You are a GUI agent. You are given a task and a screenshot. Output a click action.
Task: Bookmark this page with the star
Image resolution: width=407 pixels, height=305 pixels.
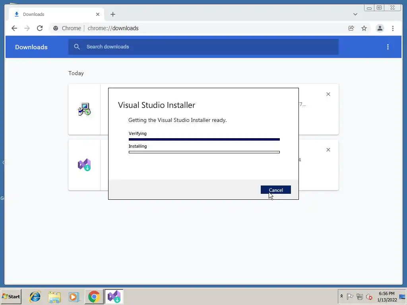coord(364,28)
